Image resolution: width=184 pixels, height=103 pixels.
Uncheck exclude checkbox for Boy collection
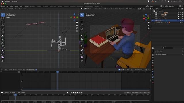coord(179,15)
